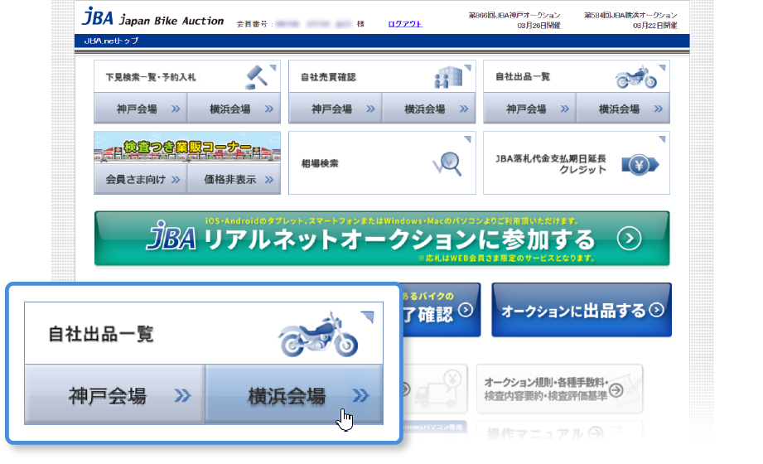Click the building icon in 自社売買確認
Screen dimensions: 763x464
448,77
